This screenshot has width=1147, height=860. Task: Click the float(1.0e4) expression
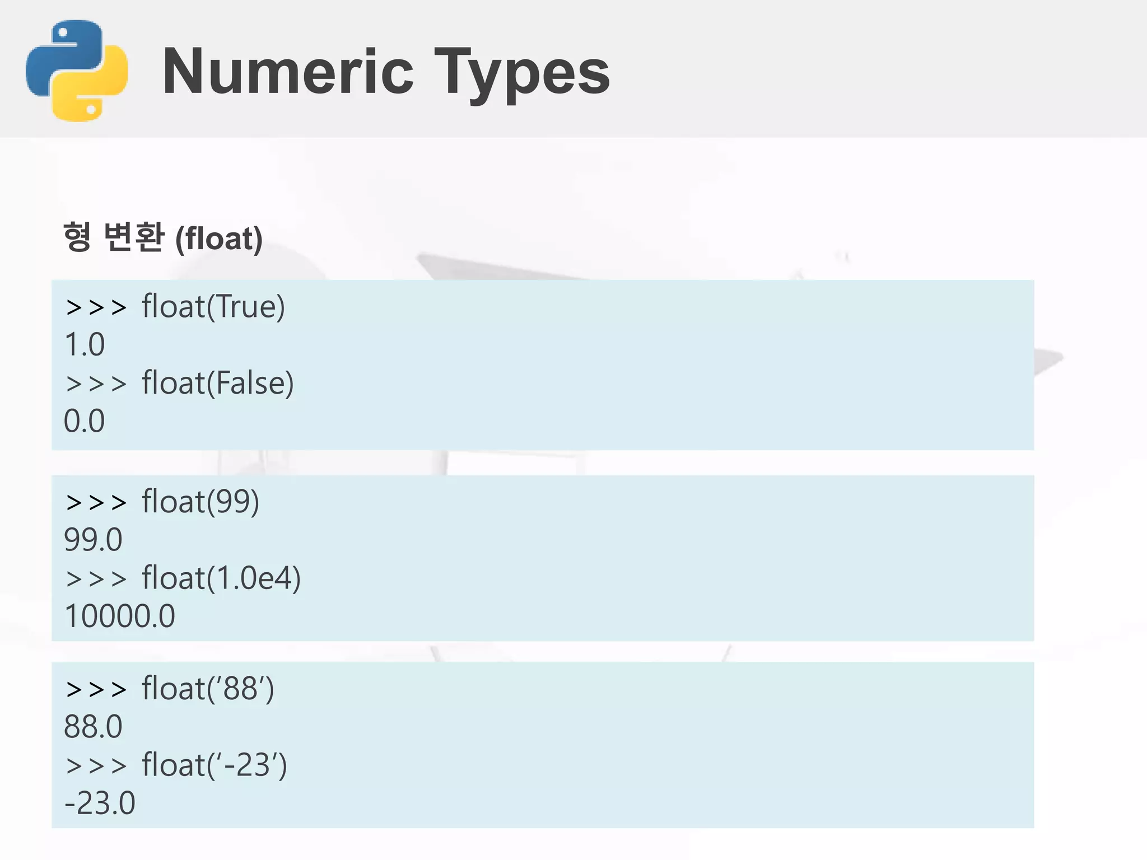pyautogui.click(x=221, y=578)
